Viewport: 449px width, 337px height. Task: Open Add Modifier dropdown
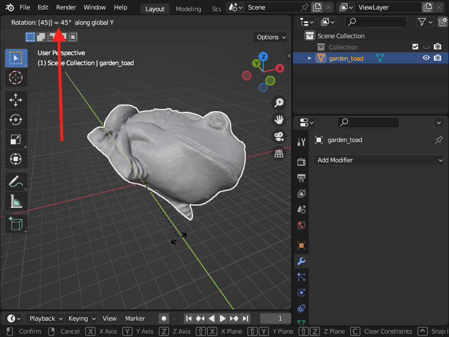(378, 160)
